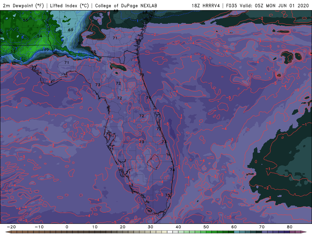The image size is (312, 234).
Task: Click the 0 label on the color scale
Action: (67, 227)
